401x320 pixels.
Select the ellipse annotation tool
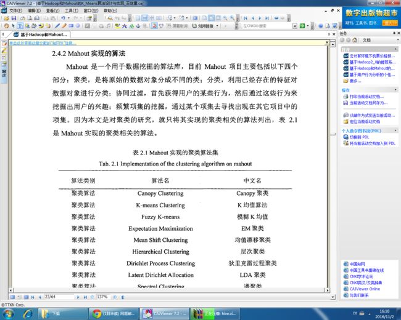(78, 26)
